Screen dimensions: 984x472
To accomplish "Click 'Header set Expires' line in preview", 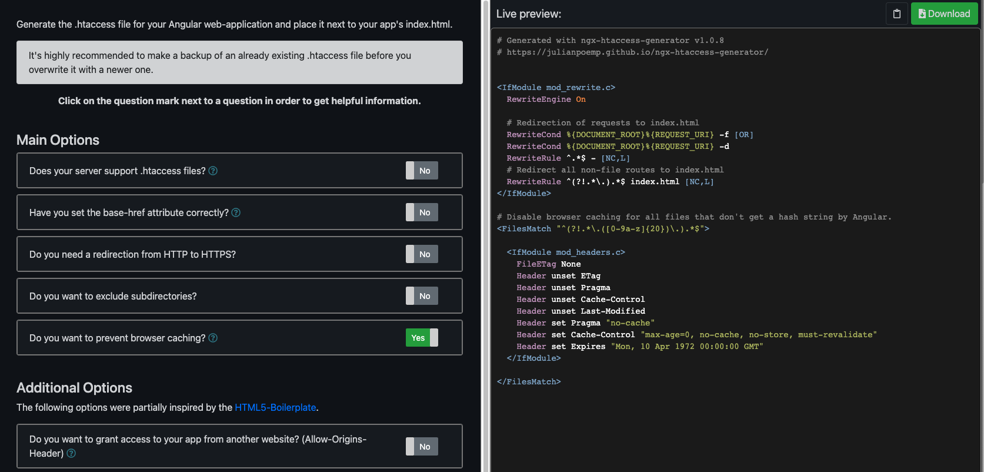I will point(640,347).
